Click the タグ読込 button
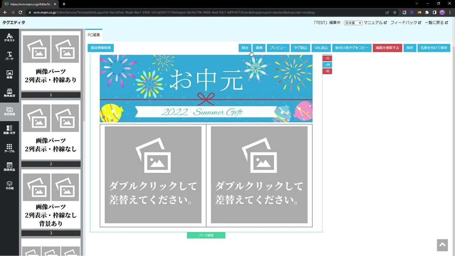 (300, 48)
